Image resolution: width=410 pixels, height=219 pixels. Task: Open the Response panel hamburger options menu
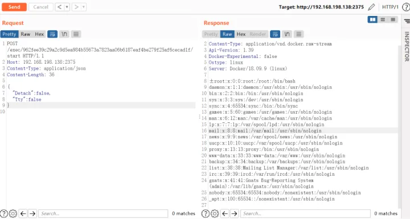pos(298,34)
